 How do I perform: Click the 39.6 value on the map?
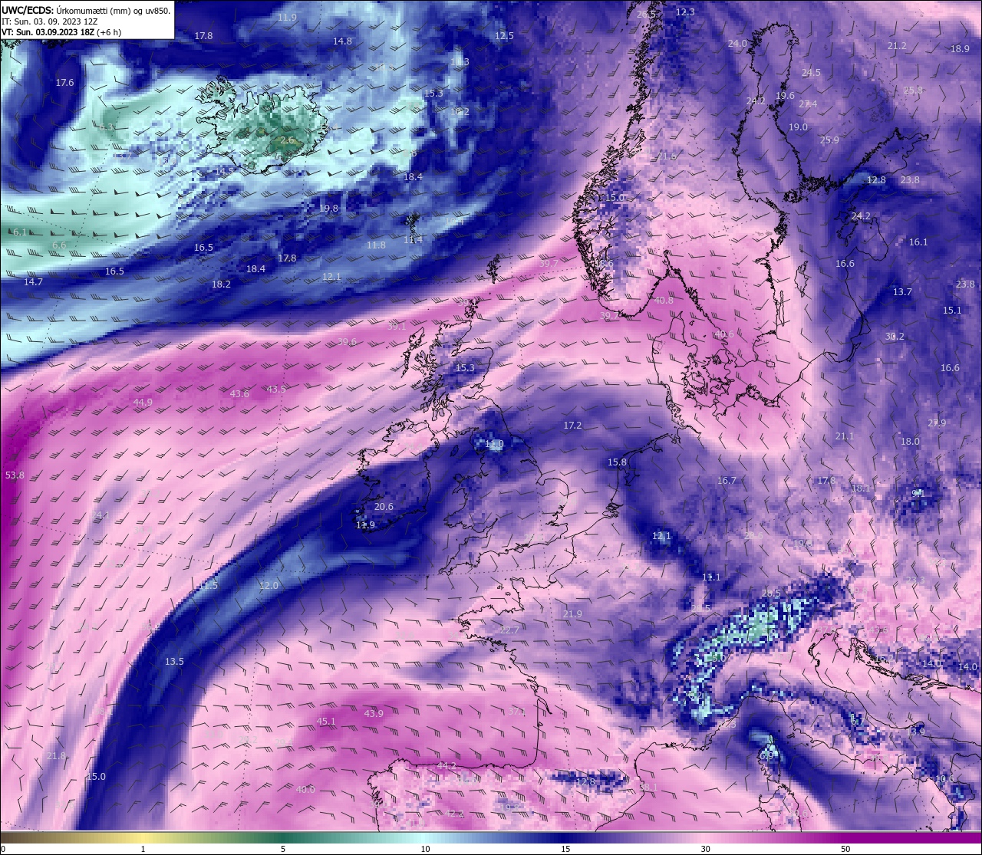click(x=347, y=342)
